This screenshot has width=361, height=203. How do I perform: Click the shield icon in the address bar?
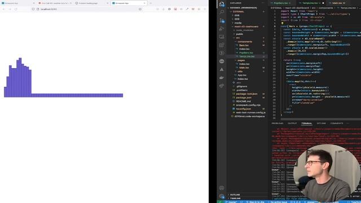pos(33,9)
